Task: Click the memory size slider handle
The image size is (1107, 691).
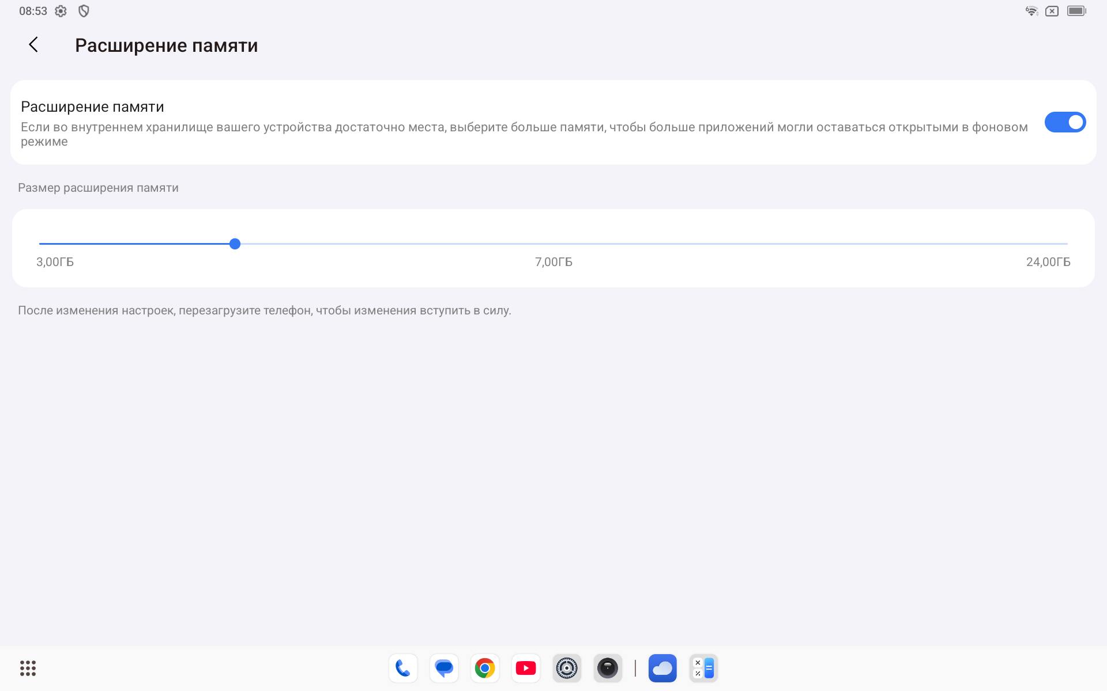Action: tap(235, 244)
